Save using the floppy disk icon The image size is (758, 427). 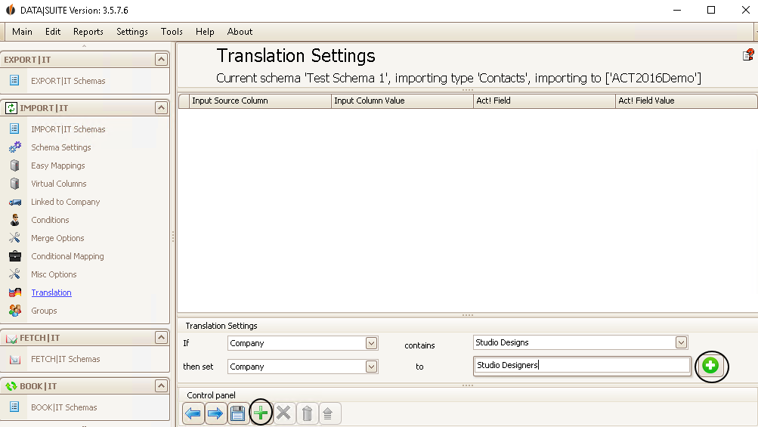pos(238,413)
